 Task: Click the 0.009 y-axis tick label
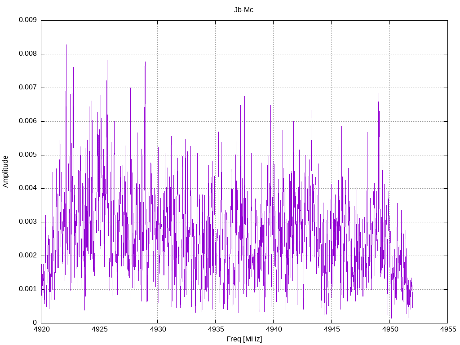28,20
